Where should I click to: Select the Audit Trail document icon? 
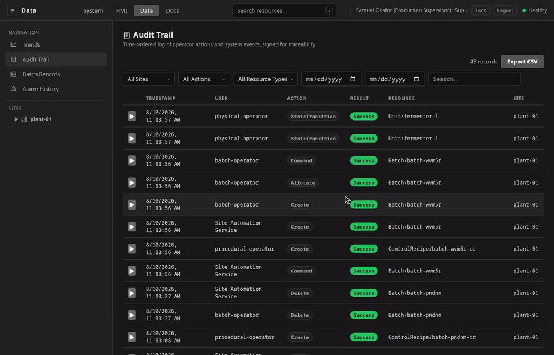coord(13,59)
